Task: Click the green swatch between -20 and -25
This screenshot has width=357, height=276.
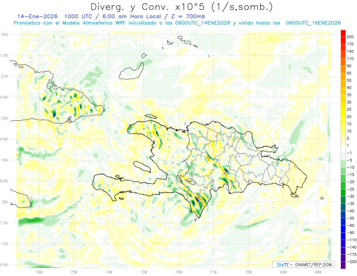Action: pos(343,185)
